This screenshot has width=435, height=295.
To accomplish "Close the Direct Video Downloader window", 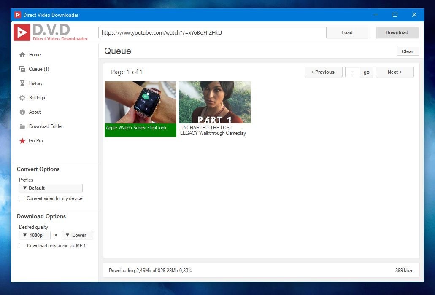I will coord(414,15).
